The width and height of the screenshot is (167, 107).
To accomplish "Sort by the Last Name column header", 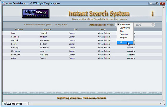I will click(47, 29).
